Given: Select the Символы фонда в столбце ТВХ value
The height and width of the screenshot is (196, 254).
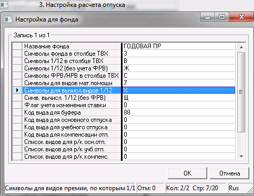Looking at the screenshot, I should coord(179,54).
